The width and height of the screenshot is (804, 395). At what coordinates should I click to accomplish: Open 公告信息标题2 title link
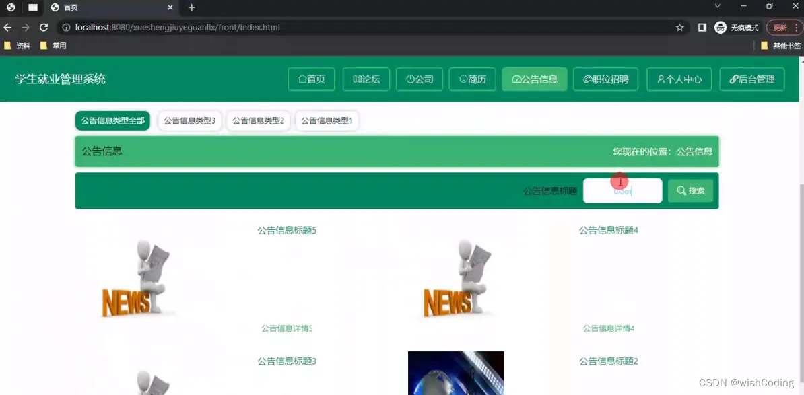[x=609, y=361]
